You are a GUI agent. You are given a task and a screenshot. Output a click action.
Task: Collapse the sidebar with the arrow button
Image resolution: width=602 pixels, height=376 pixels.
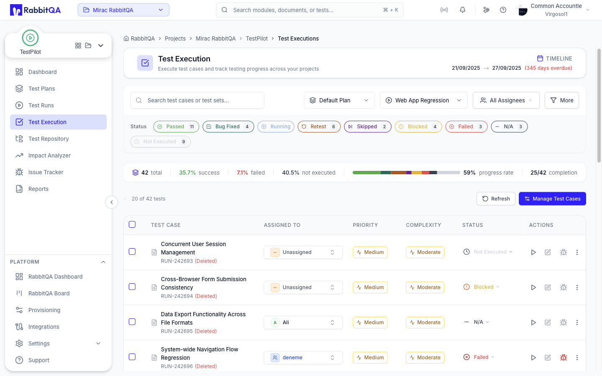[x=112, y=202]
